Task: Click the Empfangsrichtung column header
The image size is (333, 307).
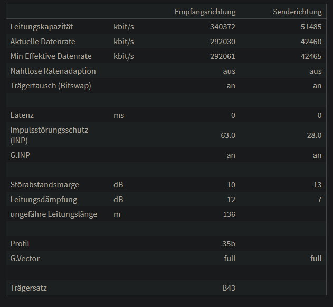Action: (x=205, y=12)
